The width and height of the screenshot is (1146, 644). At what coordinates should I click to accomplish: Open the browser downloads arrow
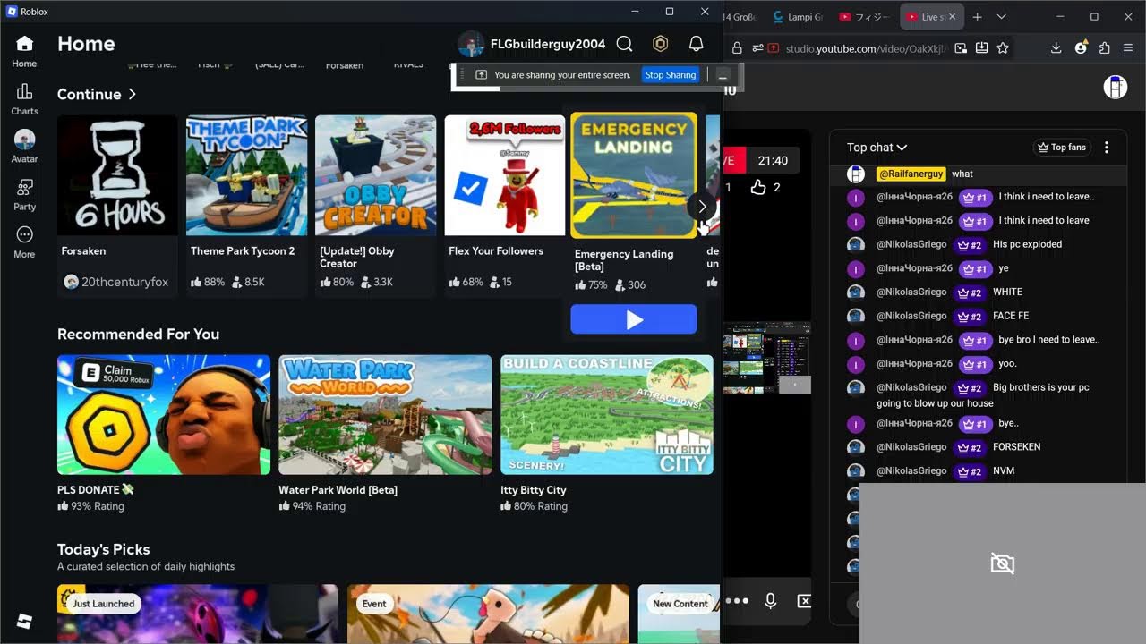tap(1056, 48)
